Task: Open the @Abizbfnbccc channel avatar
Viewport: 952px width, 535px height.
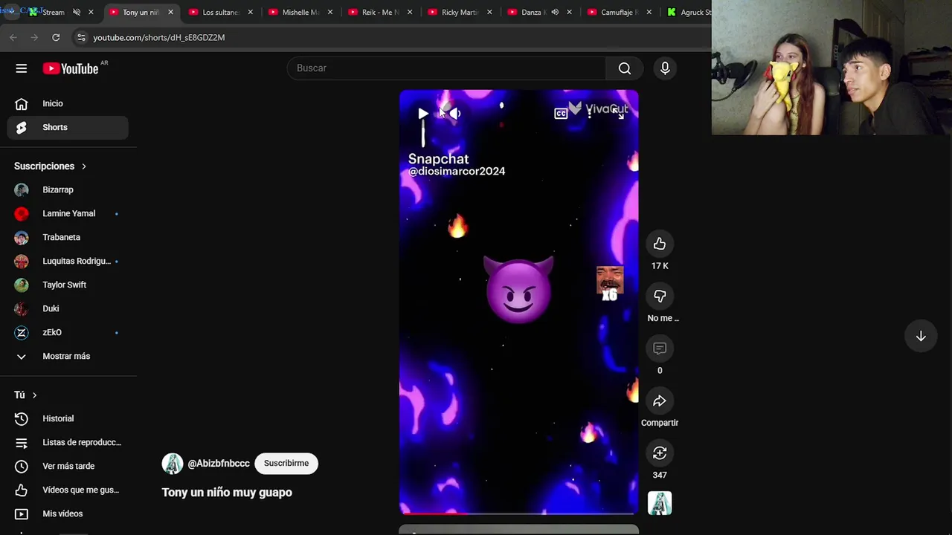Action: coord(173,464)
